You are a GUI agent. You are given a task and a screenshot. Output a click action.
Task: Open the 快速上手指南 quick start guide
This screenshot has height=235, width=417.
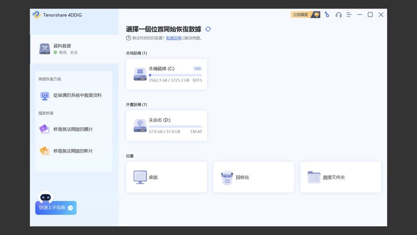pos(56,207)
